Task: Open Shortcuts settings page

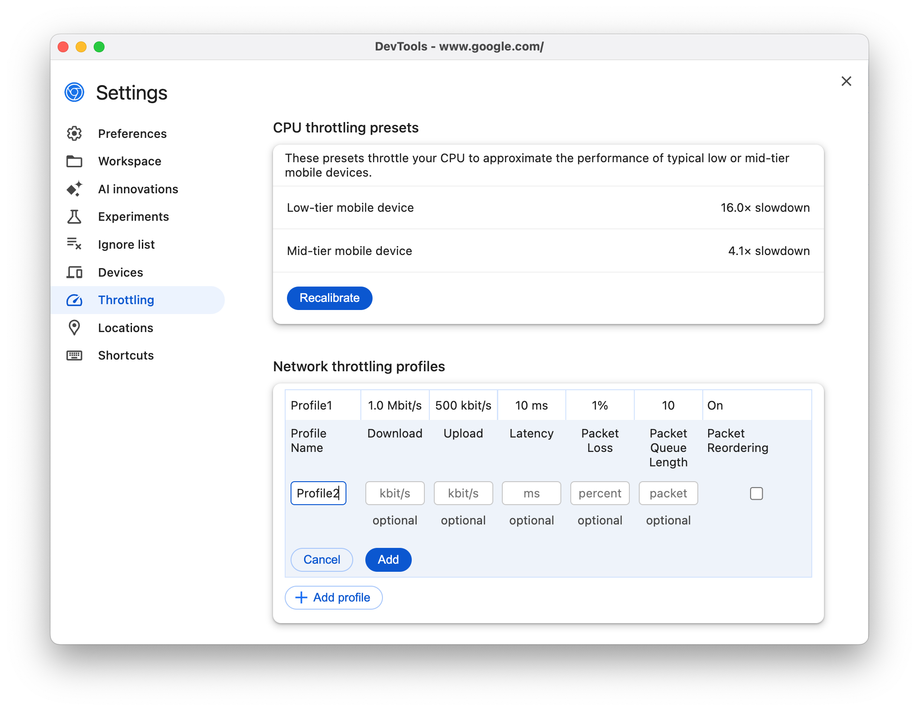Action: tap(125, 355)
